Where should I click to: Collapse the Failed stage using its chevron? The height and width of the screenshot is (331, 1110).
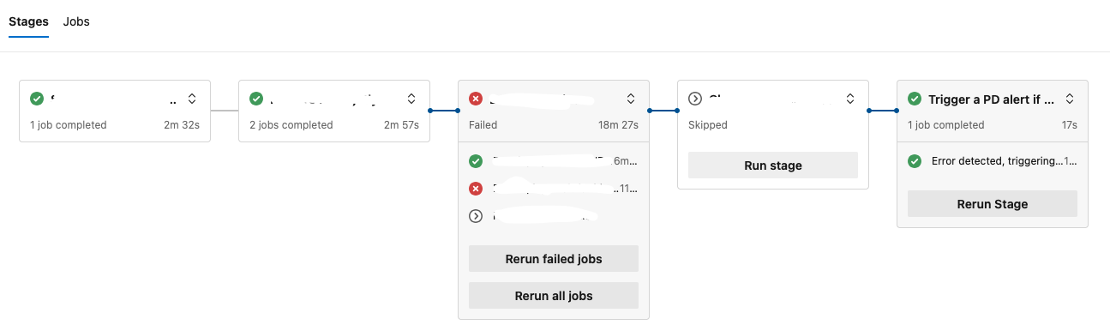coord(631,99)
